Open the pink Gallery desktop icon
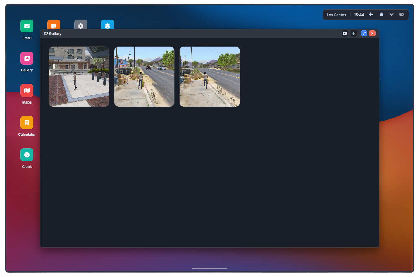Viewport: 420px width, 277px height. pyautogui.click(x=27, y=58)
